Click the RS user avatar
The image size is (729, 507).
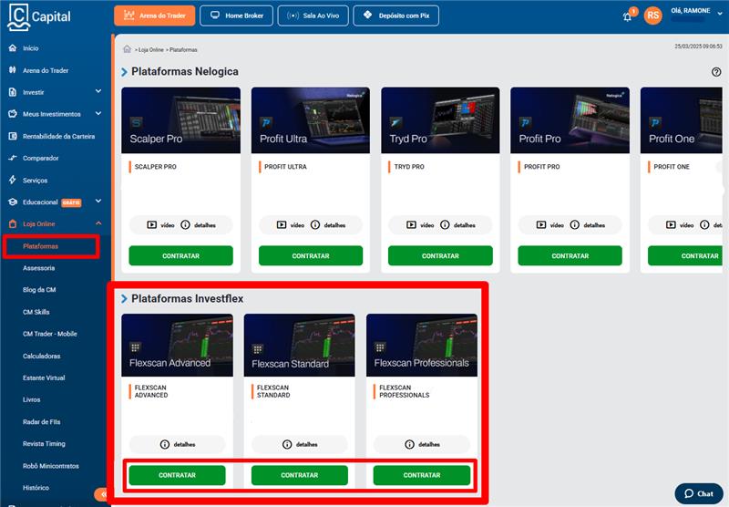pyautogui.click(x=652, y=16)
